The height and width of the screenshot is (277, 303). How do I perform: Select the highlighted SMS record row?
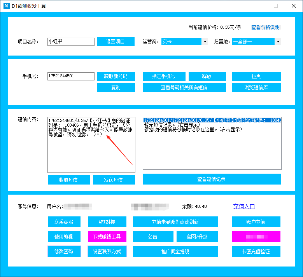click(x=212, y=120)
